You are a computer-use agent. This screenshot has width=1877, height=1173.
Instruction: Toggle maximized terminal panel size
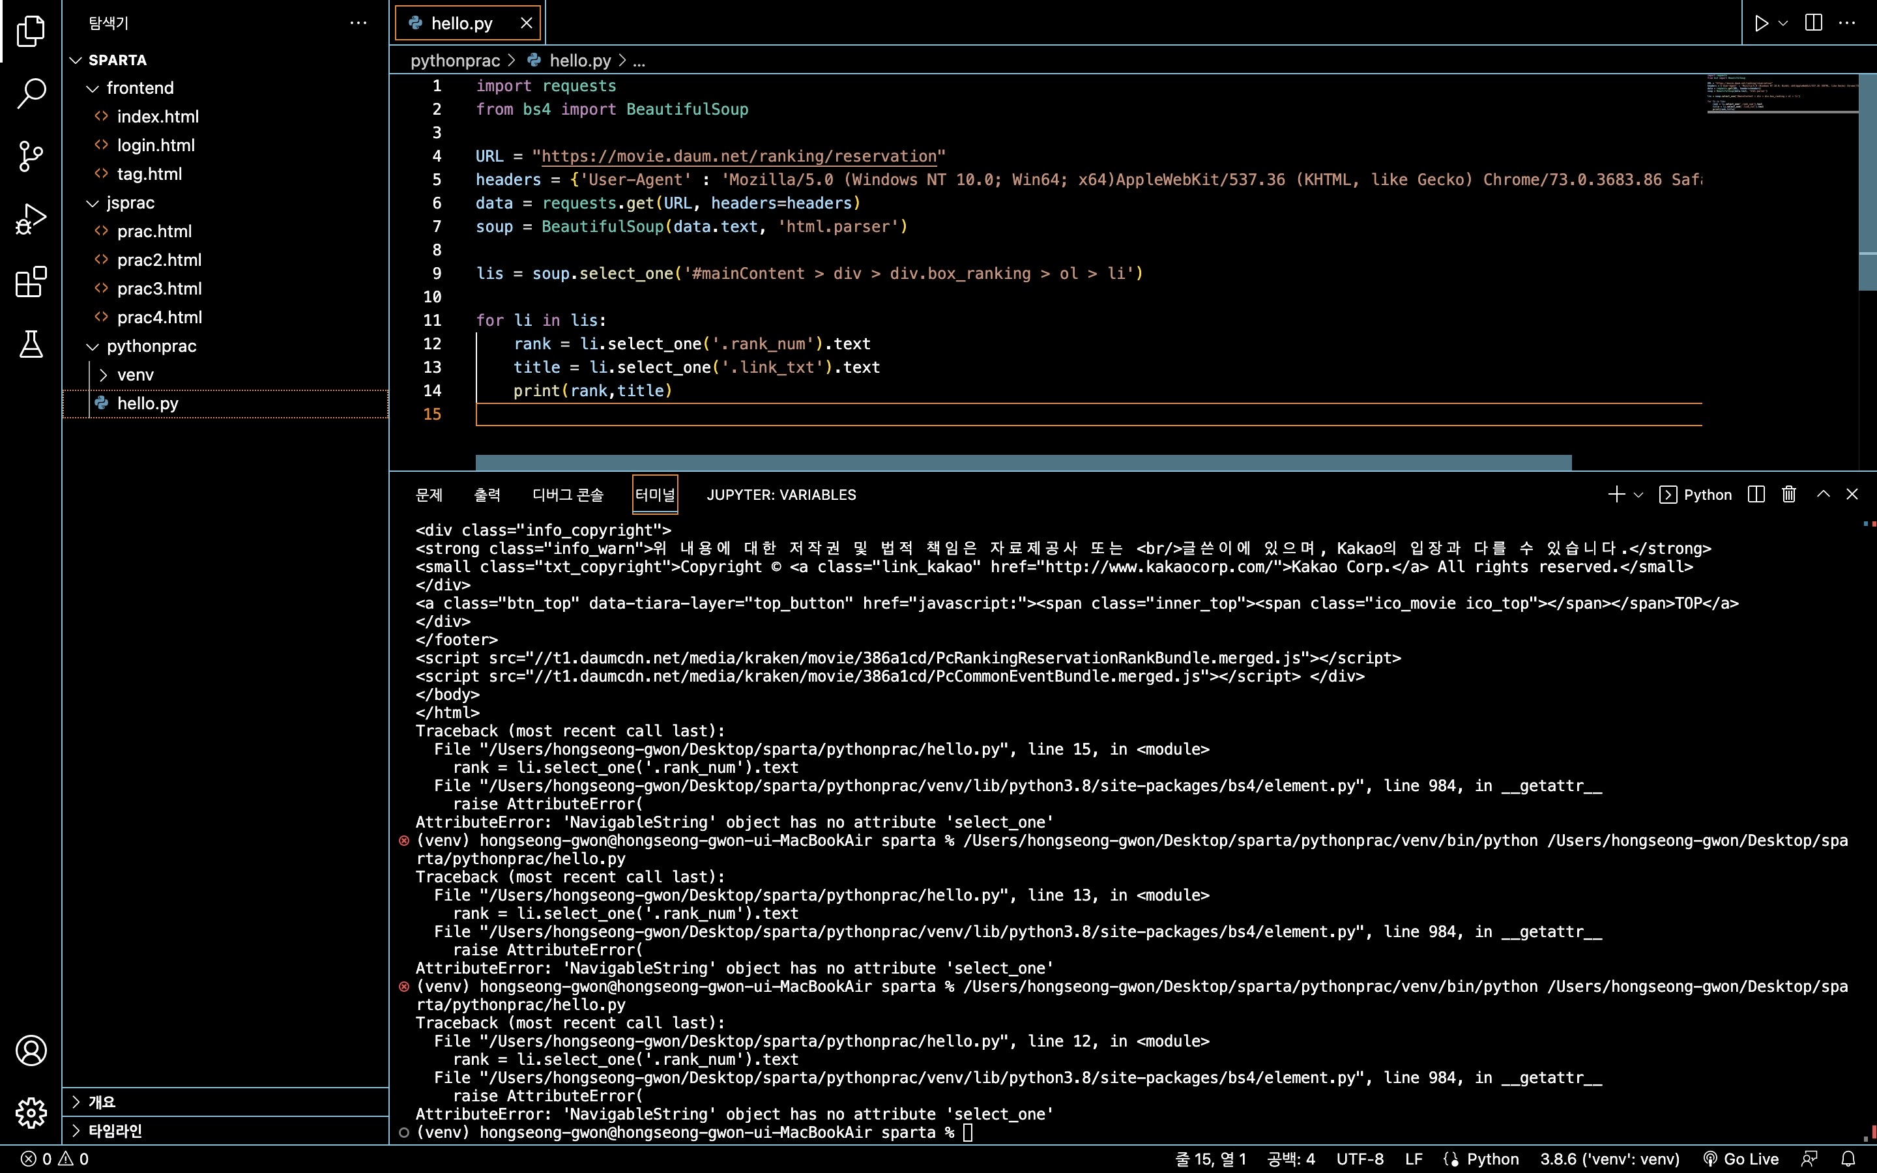pyautogui.click(x=1824, y=494)
